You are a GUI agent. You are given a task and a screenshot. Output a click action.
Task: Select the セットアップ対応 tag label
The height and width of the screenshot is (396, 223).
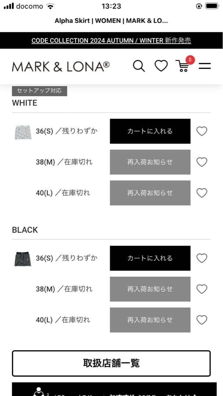click(x=39, y=91)
